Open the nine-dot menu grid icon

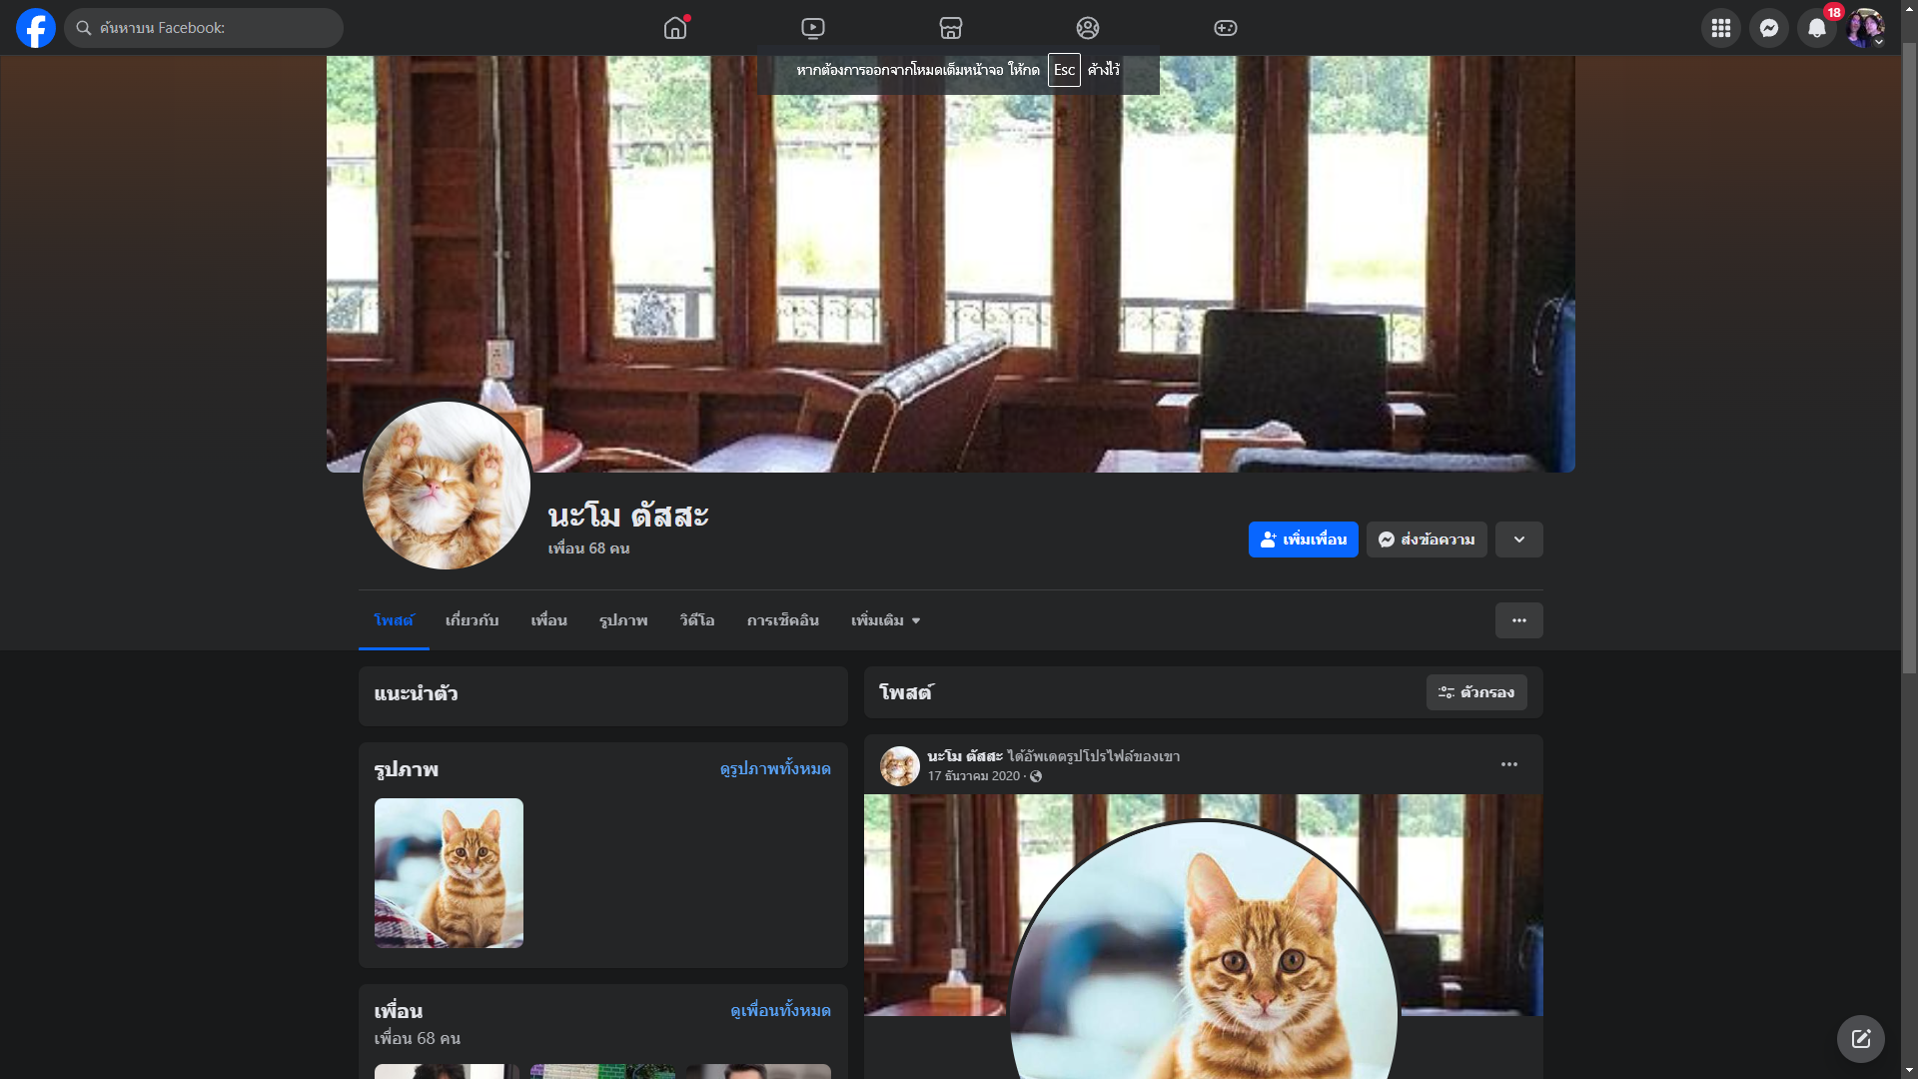pyautogui.click(x=1720, y=28)
